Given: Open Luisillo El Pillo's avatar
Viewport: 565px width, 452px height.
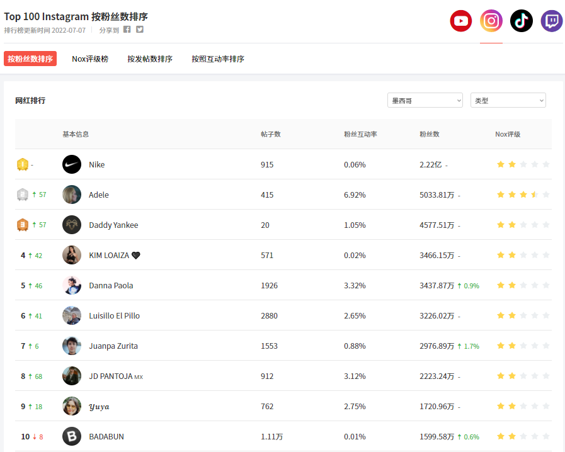Looking at the screenshot, I should [x=72, y=315].
